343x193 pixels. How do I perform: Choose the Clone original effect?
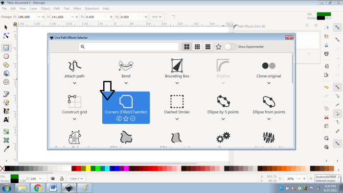(x=269, y=69)
